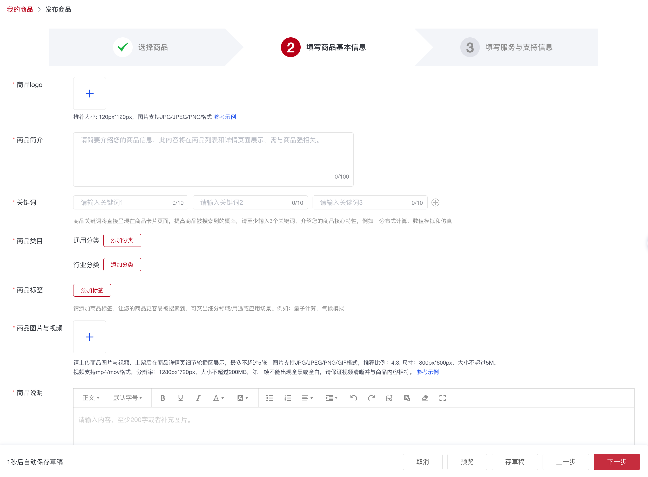Open the text alignment dropdown

pyautogui.click(x=307, y=398)
